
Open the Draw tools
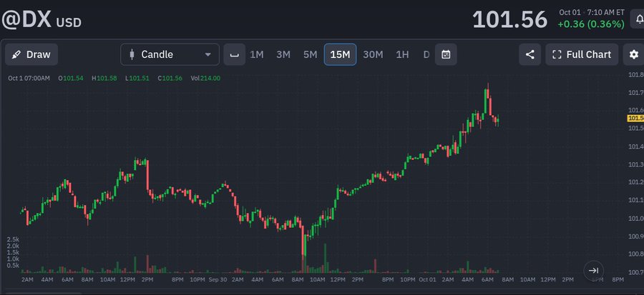point(31,54)
